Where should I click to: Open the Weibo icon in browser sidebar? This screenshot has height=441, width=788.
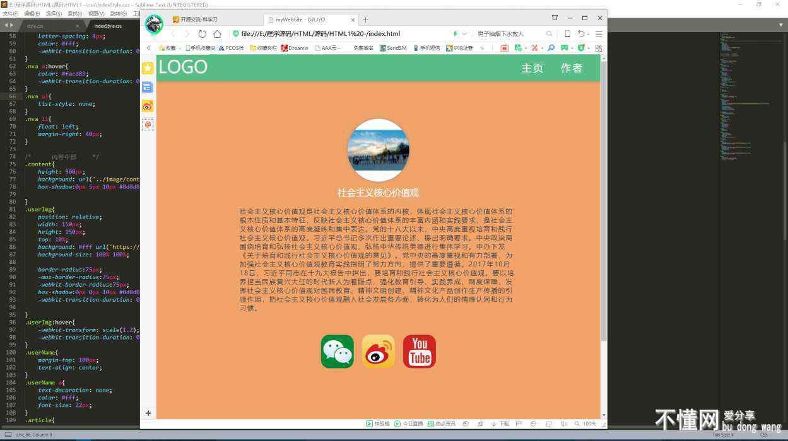148,106
